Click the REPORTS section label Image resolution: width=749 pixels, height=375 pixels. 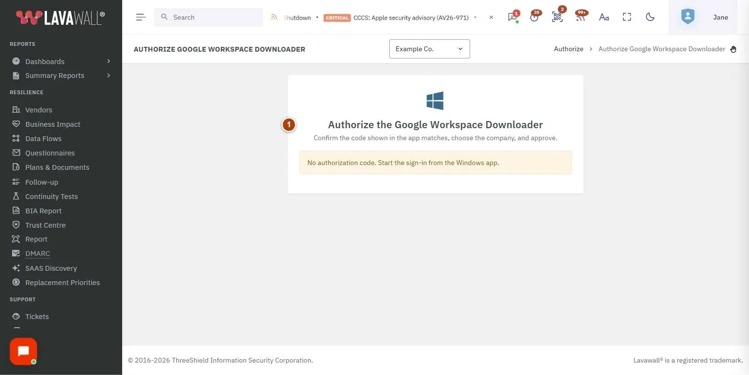[x=23, y=44]
